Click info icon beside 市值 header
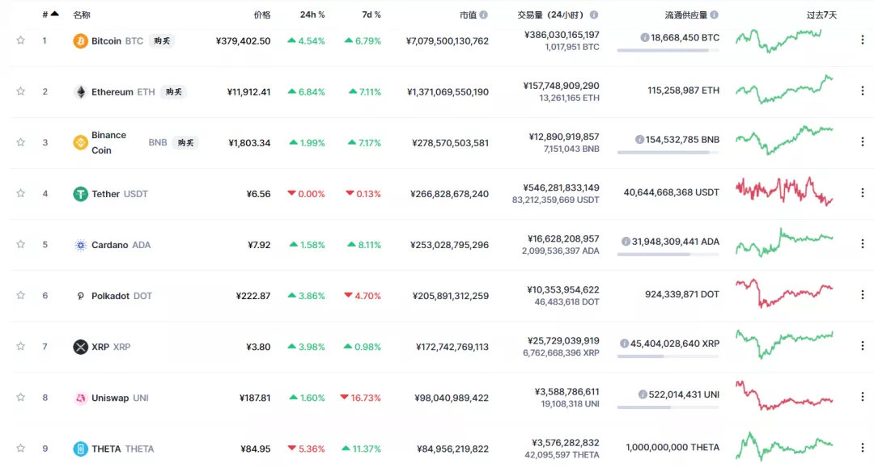Image resolution: width=874 pixels, height=468 pixels. [x=483, y=15]
